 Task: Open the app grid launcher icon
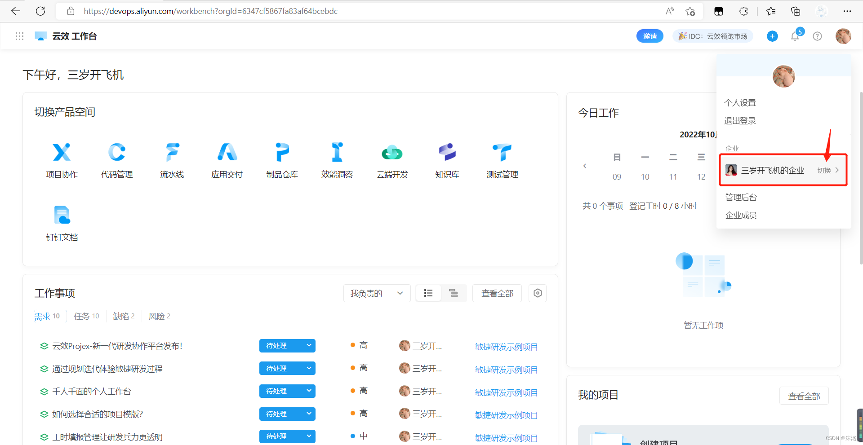pos(19,36)
